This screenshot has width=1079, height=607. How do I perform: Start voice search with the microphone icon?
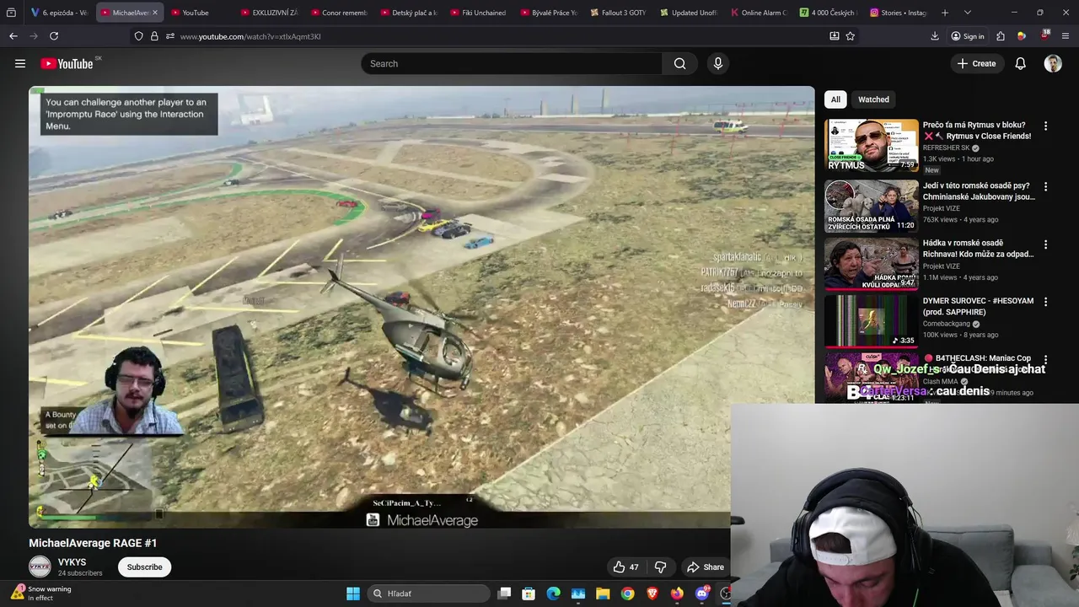click(718, 63)
